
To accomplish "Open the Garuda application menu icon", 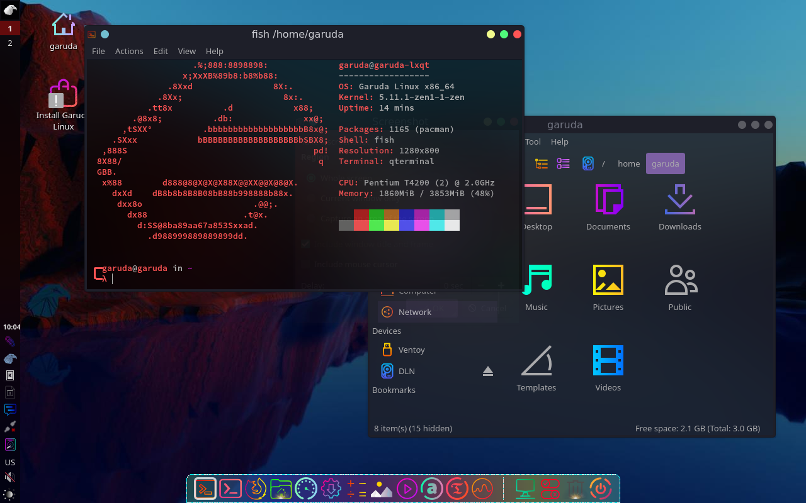I will coord(10,9).
